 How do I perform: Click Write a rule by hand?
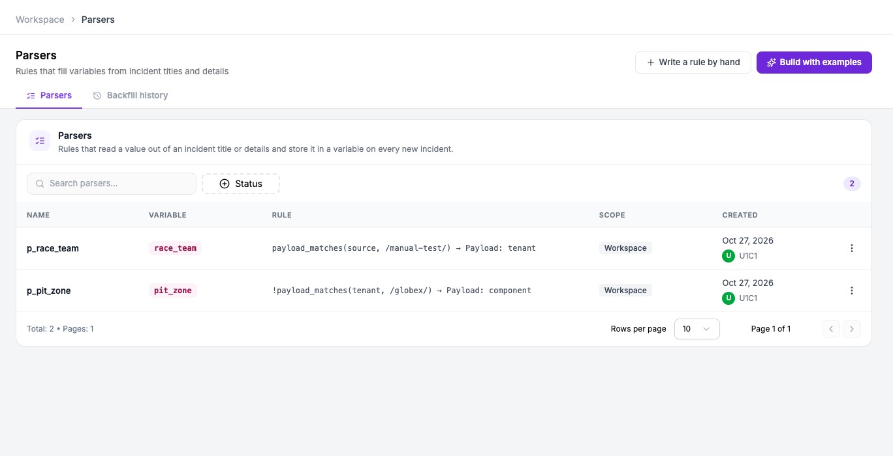pyautogui.click(x=693, y=63)
